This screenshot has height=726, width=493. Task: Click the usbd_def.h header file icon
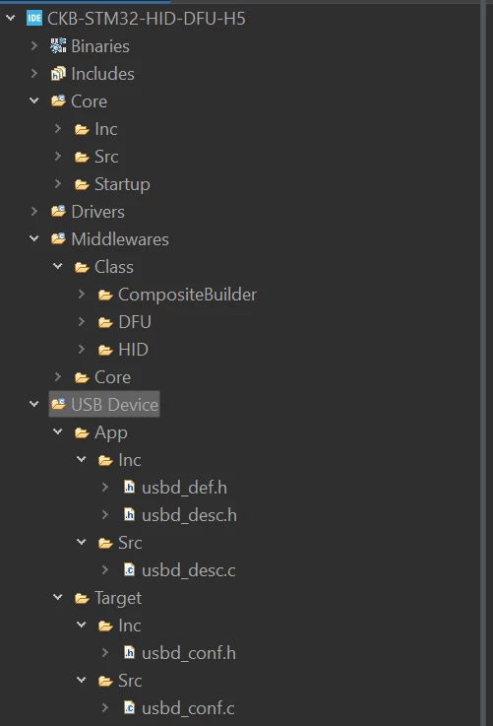pyautogui.click(x=130, y=487)
